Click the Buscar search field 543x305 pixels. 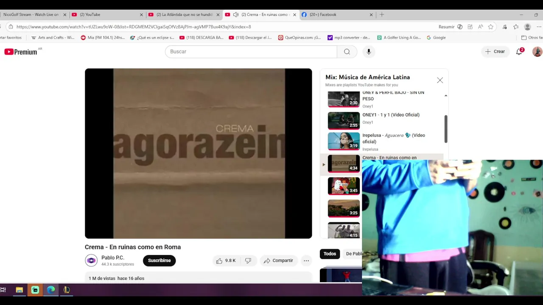click(x=251, y=52)
